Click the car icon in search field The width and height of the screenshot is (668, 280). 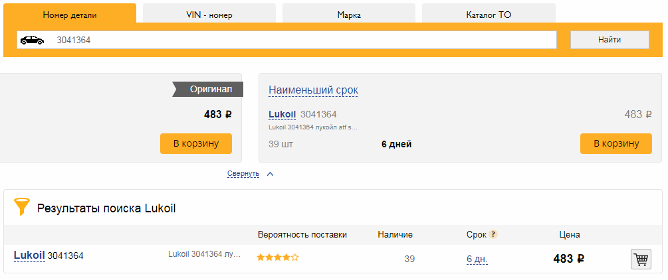[32, 40]
